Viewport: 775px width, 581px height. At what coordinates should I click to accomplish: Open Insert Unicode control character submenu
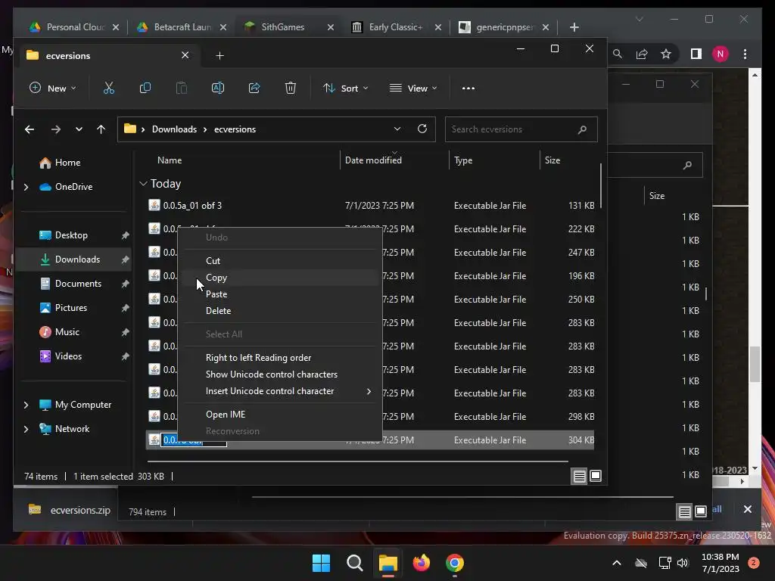pos(280,391)
